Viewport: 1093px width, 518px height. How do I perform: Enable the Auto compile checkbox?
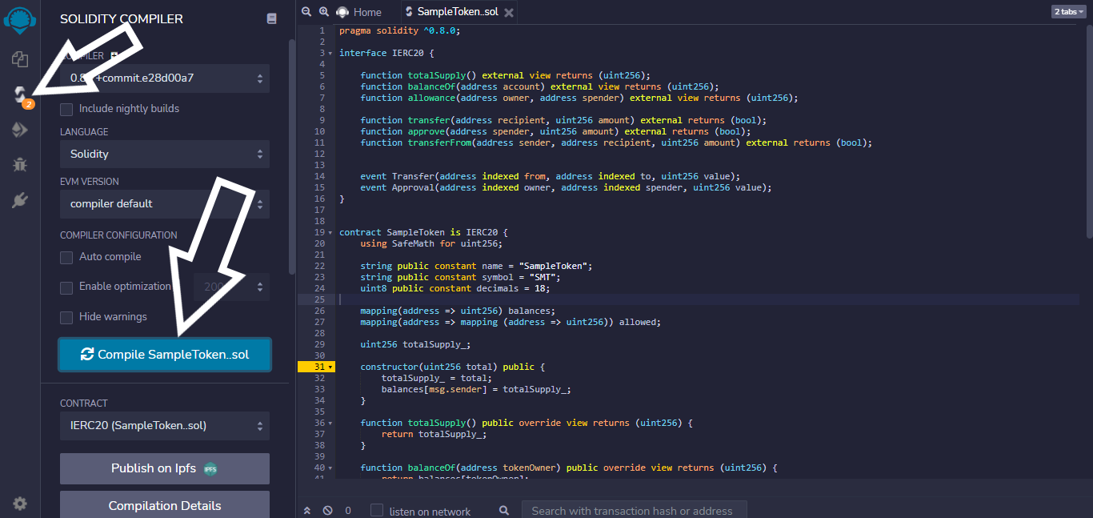66,257
